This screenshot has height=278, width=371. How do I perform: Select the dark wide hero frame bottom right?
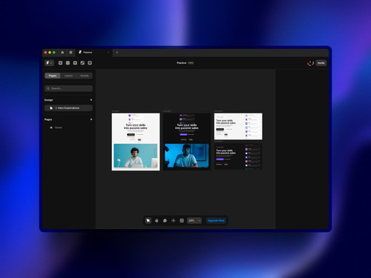[238, 156]
